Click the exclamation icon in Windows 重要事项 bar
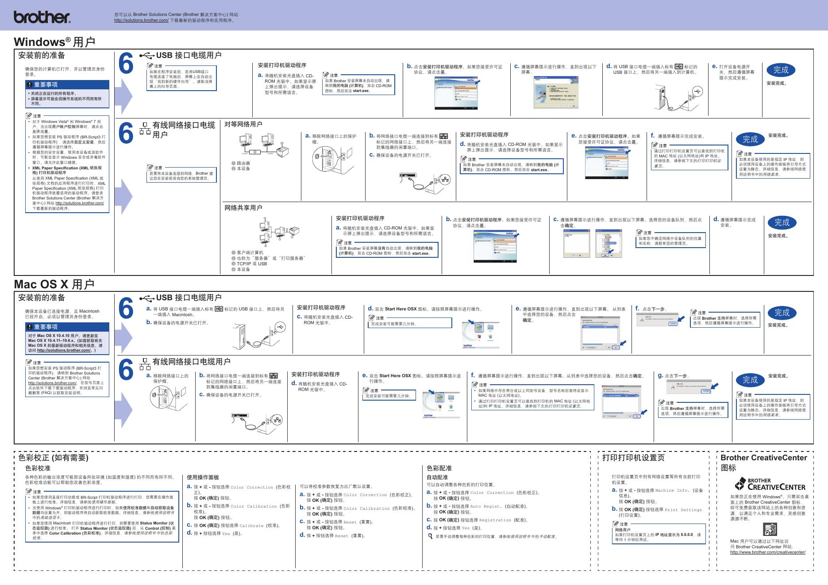This screenshot has height=585, width=828. click(x=29, y=84)
